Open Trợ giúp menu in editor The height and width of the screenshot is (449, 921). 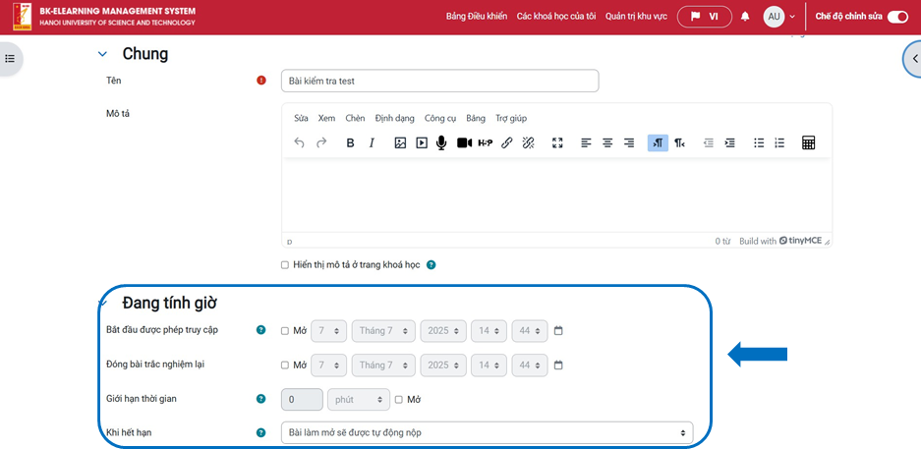tap(511, 118)
